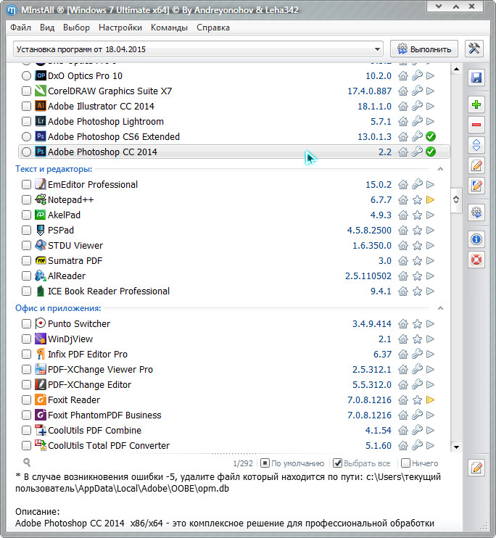Select the PDF-XChange Viewer Pro entry
Viewport: 496px width, 538px height.
(x=100, y=370)
